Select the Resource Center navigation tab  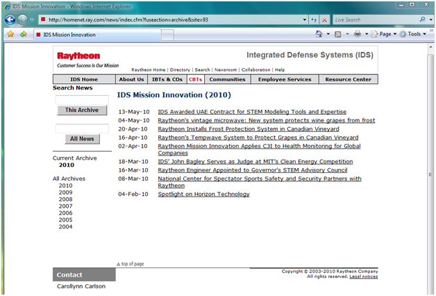tap(348, 79)
